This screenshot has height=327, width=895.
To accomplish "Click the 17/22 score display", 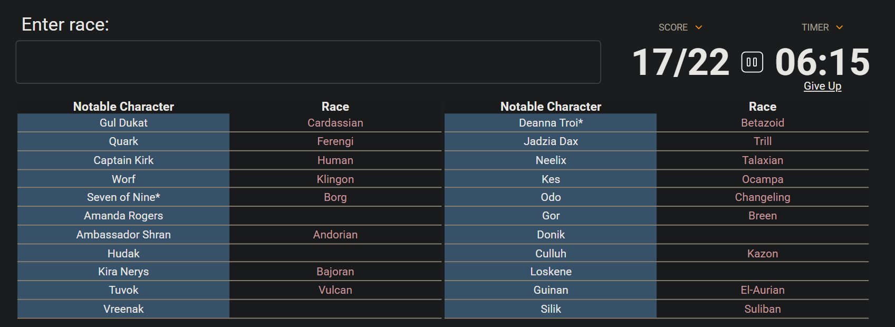I will pyautogui.click(x=680, y=62).
